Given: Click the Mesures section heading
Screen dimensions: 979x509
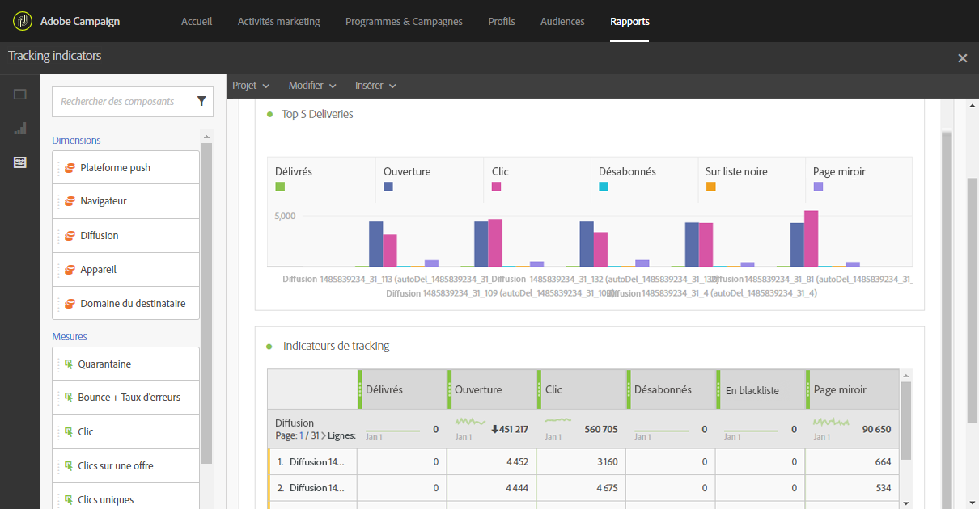Looking at the screenshot, I should [x=70, y=337].
